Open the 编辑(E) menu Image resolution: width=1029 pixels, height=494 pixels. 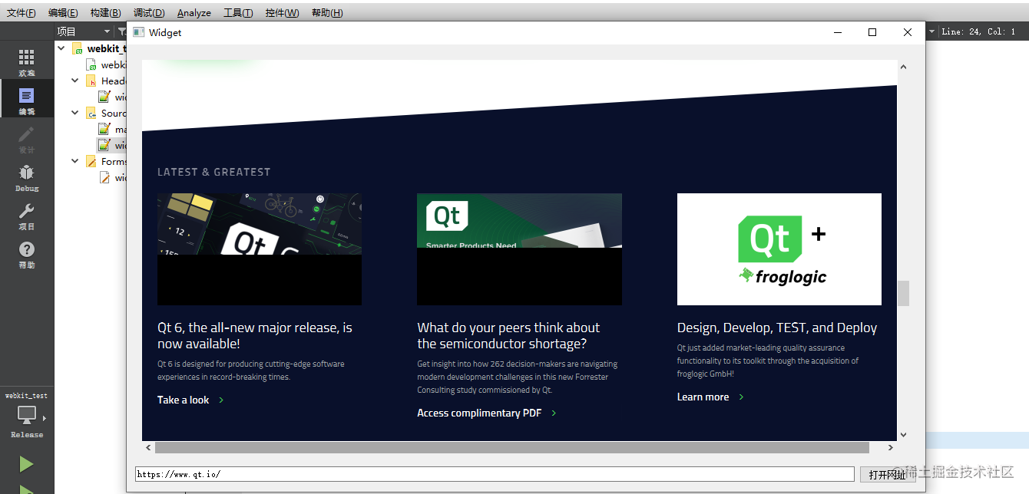(63, 13)
